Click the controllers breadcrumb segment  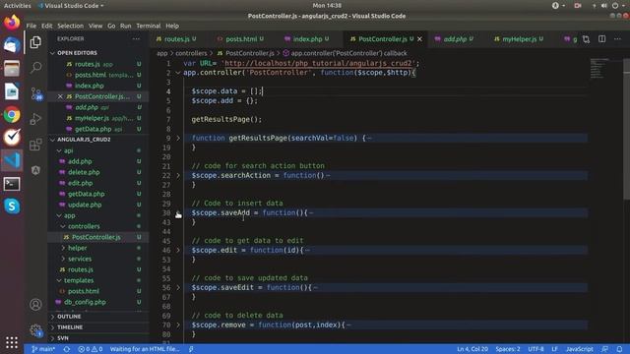coord(191,53)
